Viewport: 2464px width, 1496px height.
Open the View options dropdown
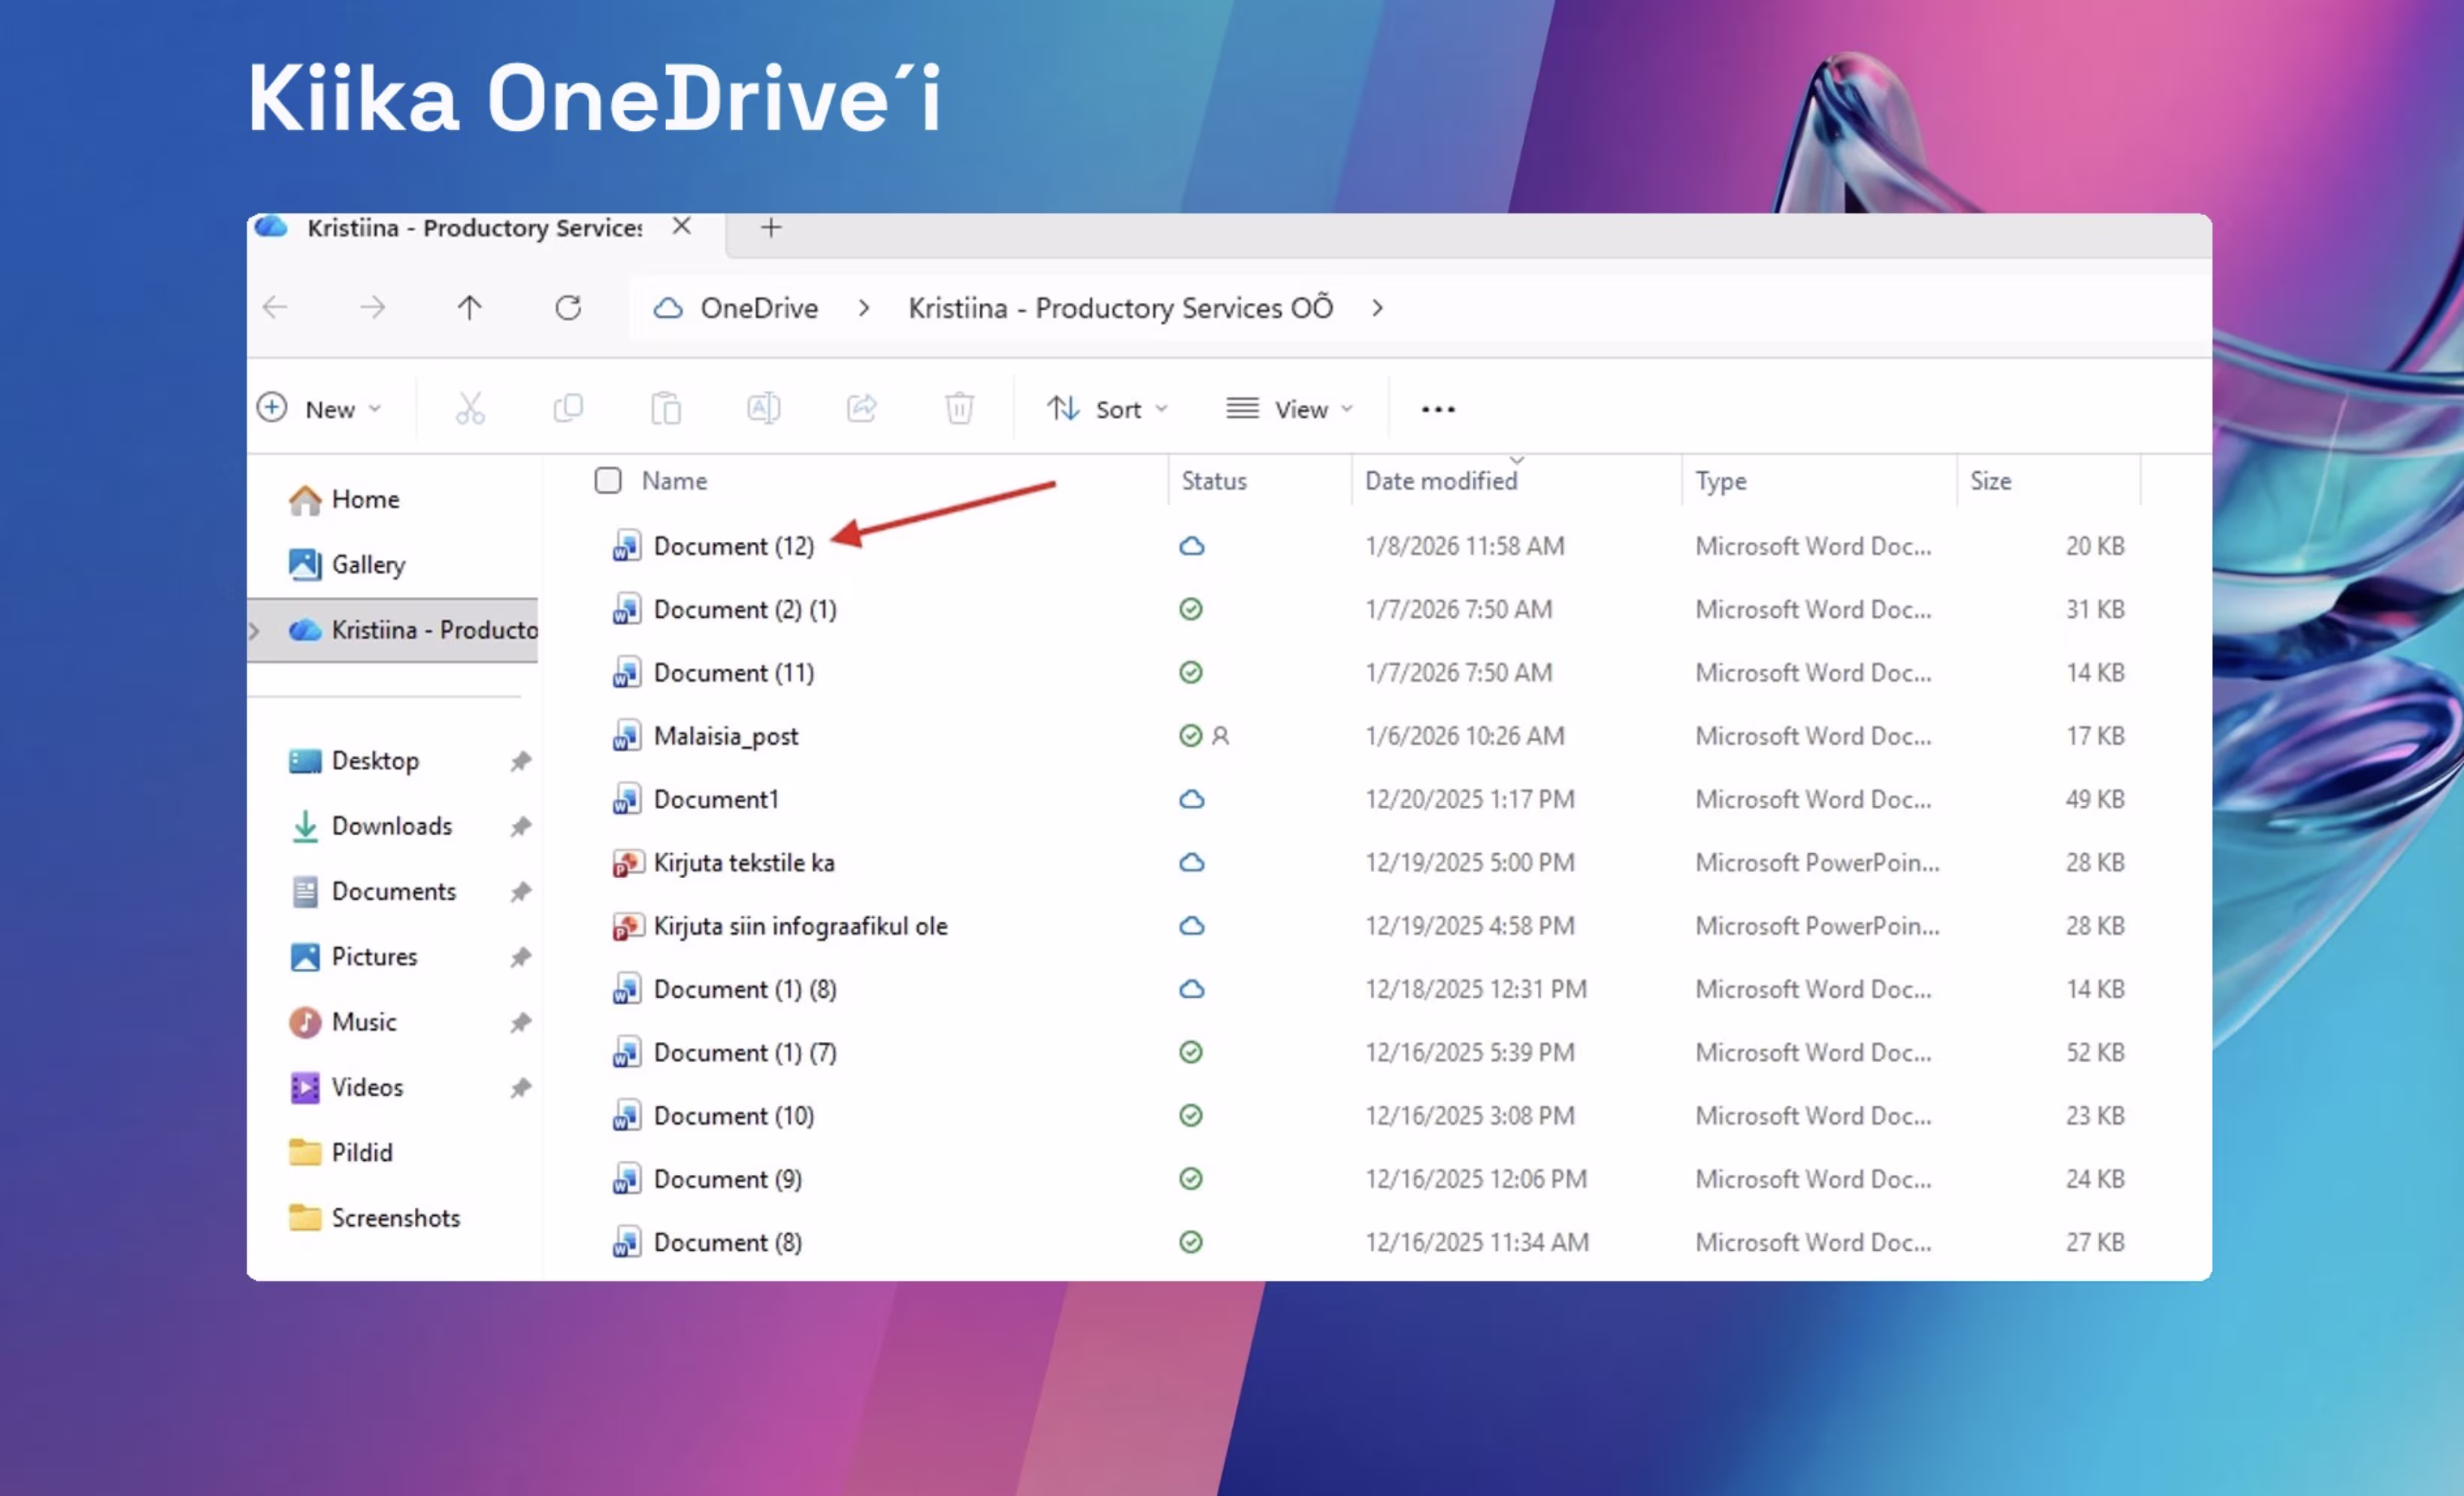point(1290,409)
